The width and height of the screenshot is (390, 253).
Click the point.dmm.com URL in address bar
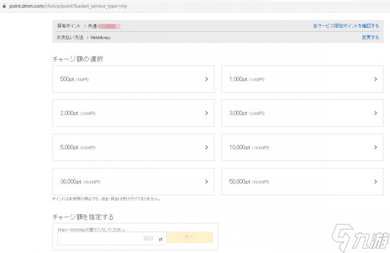(68, 6)
